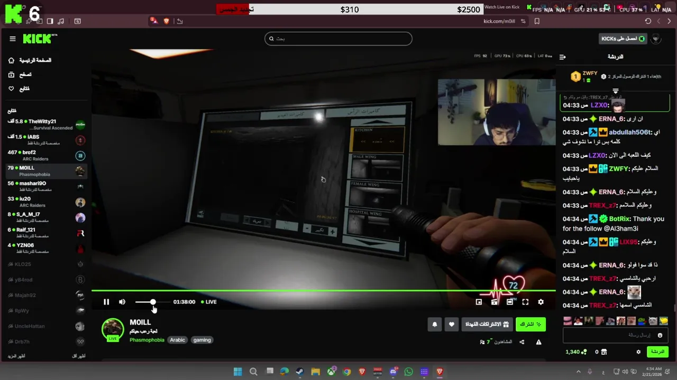The image size is (677, 380).
Task: Open Following in Kick sidebar
Action: point(19,89)
